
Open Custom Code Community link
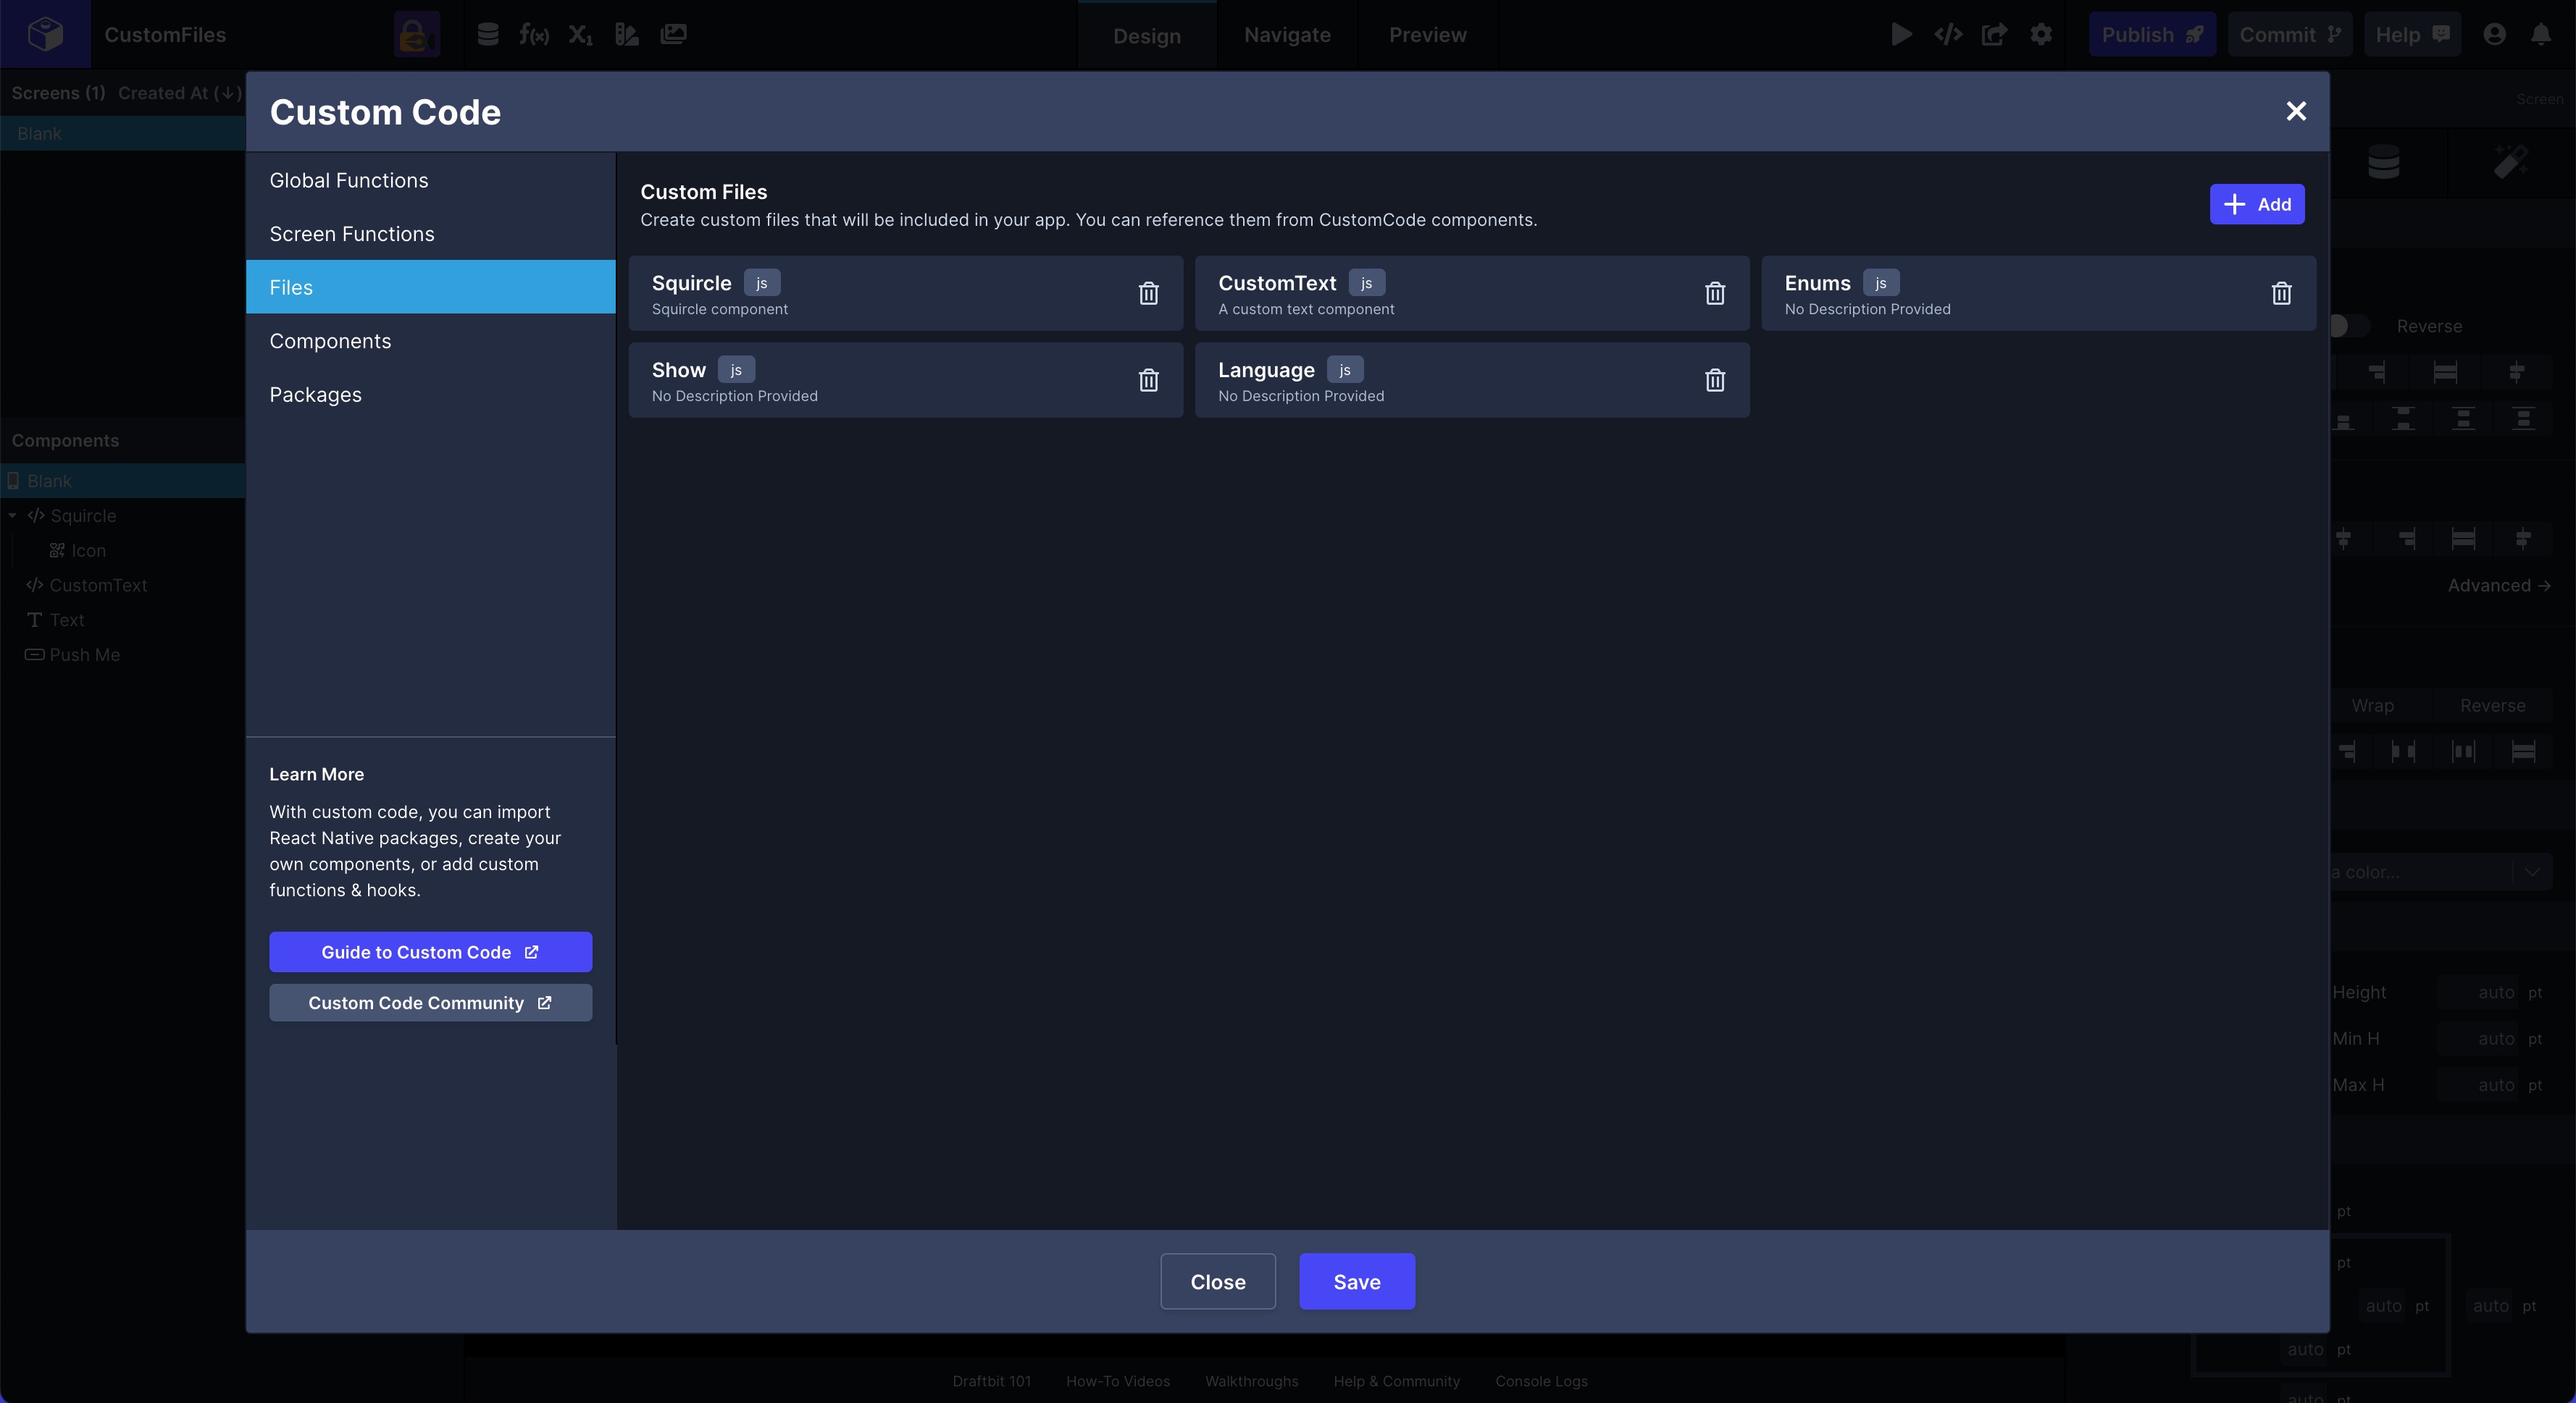click(430, 1002)
